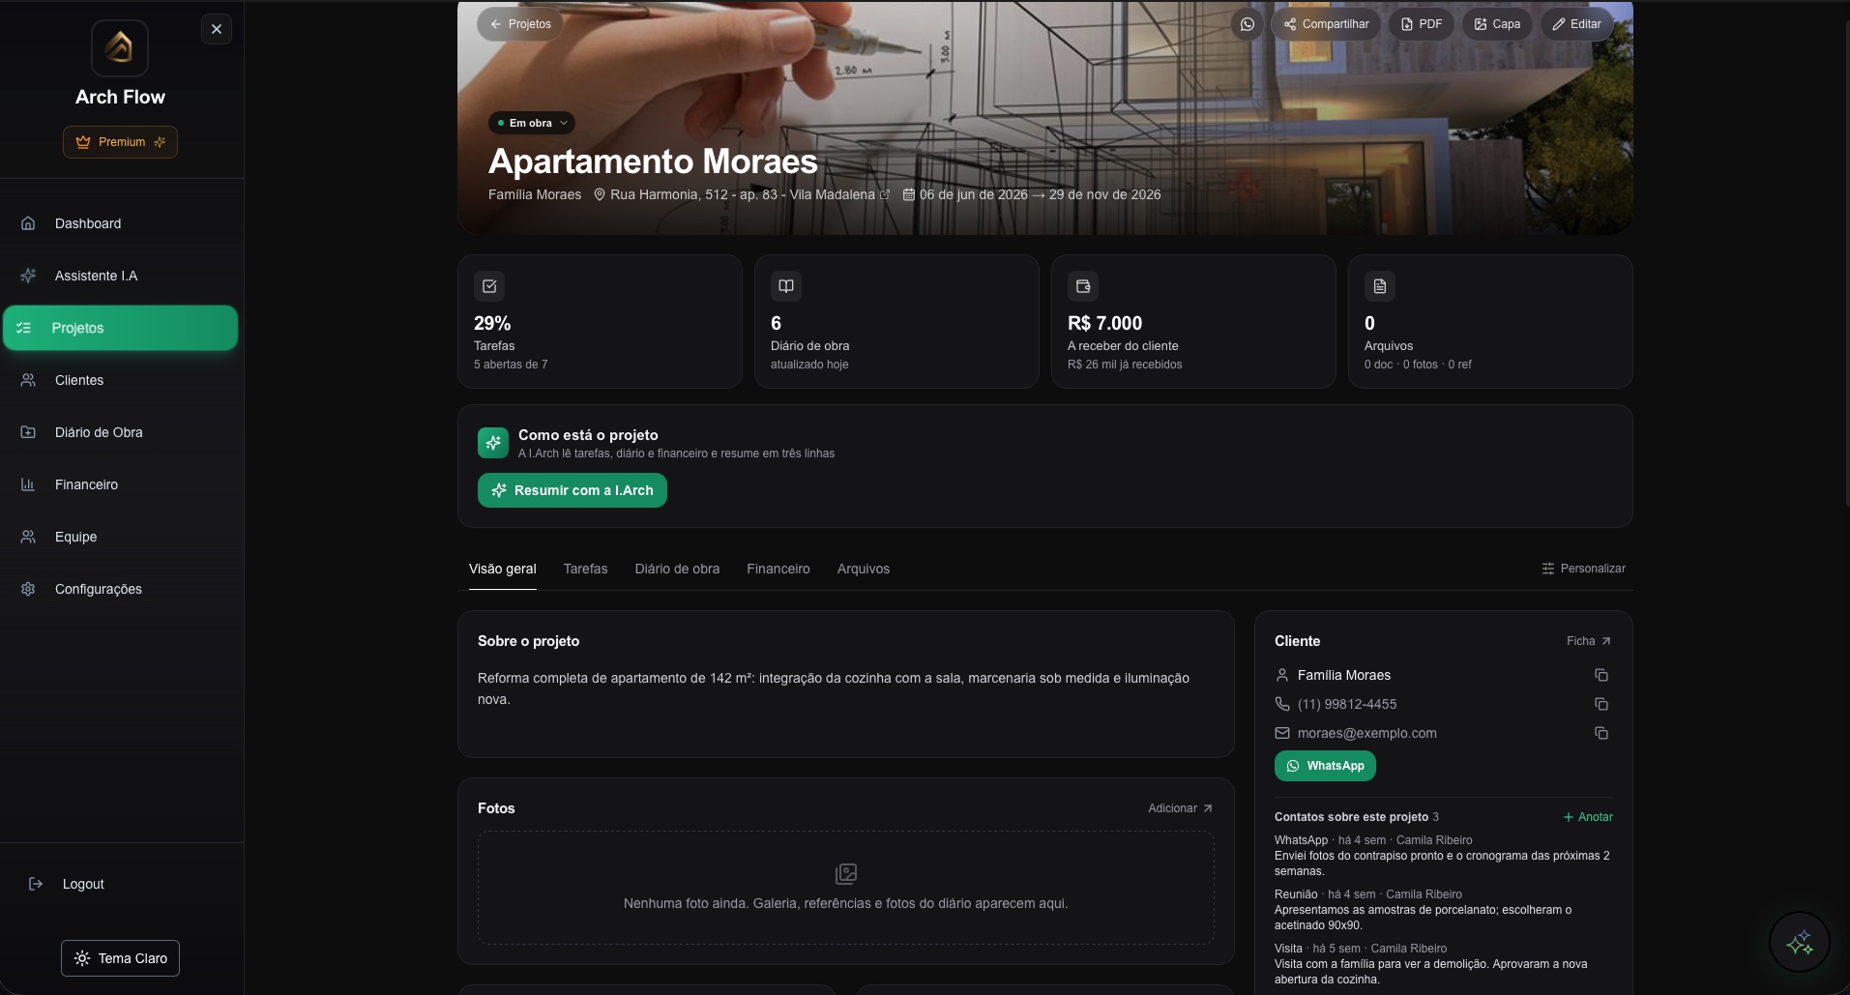Copy the phone number (11) 99812-4455
This screenshot has height=995, width=1850.
pos(1601,704)
